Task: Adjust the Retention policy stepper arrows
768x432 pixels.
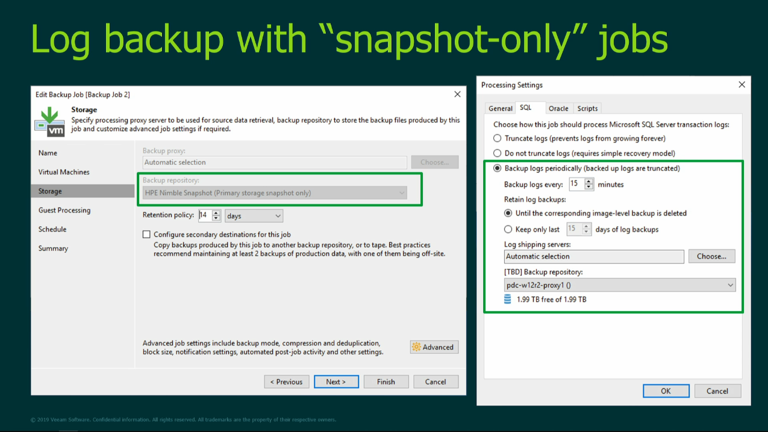Action: click(x=217, y=216)
